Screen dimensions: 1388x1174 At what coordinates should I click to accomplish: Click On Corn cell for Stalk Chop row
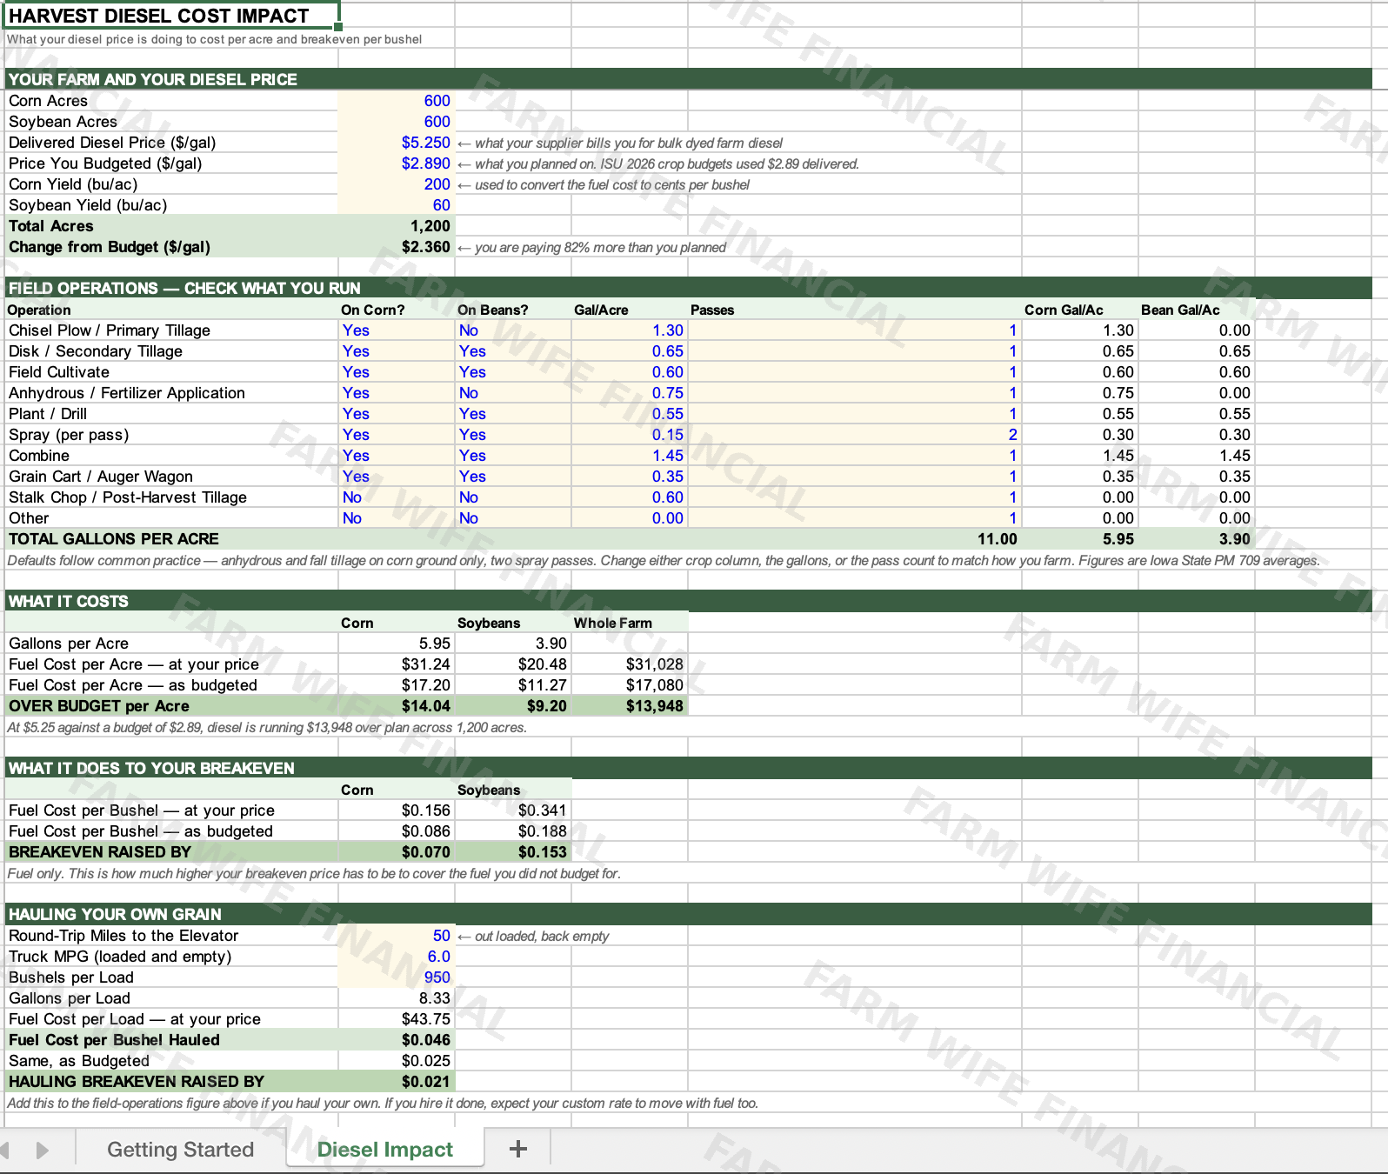[x=397, y=497]
